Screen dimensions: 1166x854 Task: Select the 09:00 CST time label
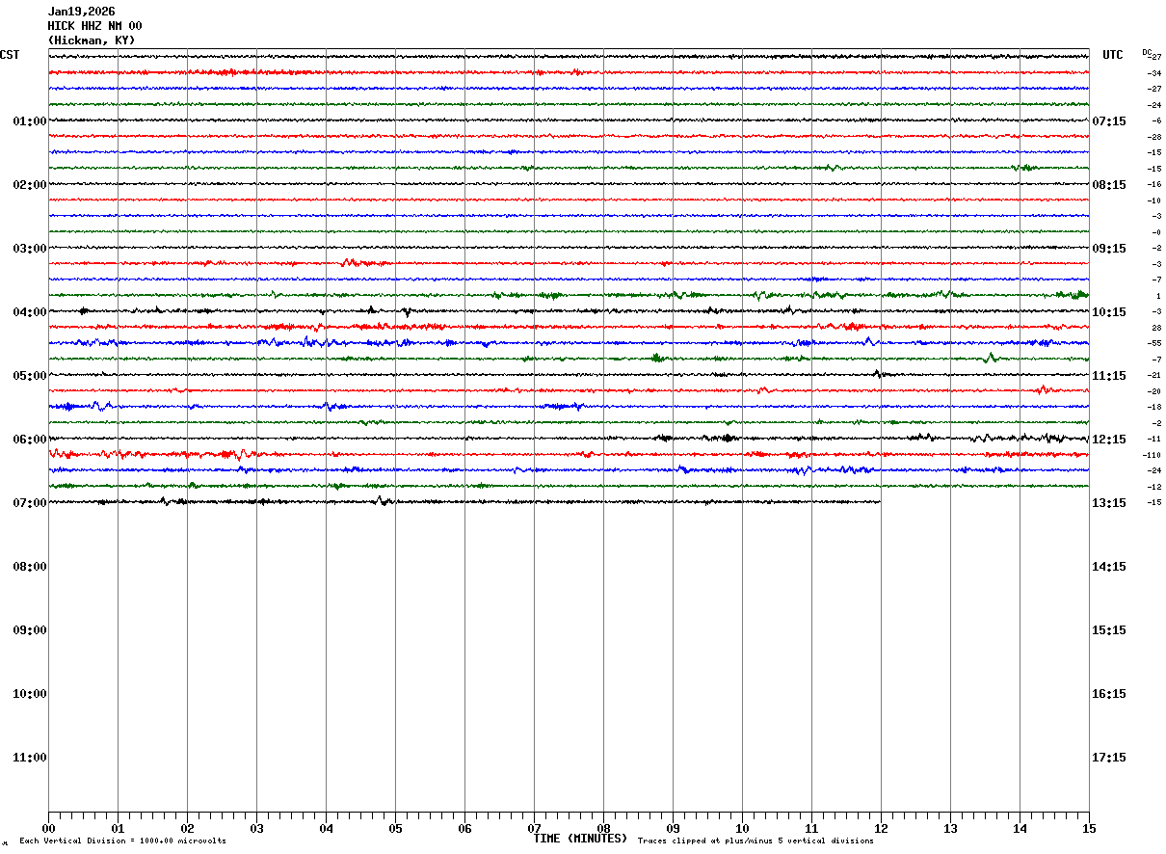coord(30,630)
